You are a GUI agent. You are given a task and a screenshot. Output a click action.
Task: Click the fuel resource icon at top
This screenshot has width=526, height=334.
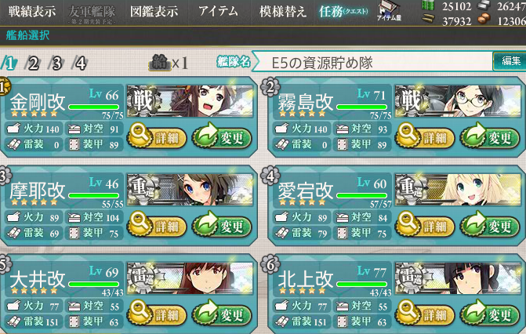pyautogui.click(x=428, y=5)
